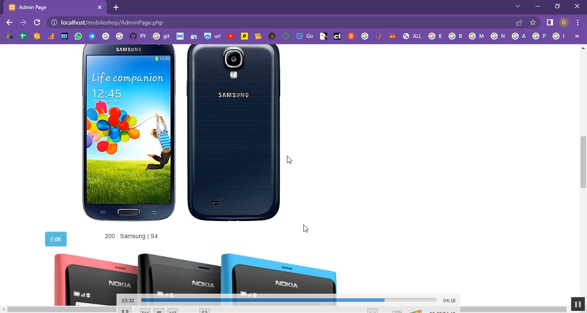The width and height of the screenshot is (587, 313).
Task: Open the Google B bookmark
Action: pyautogui.click(x=456, y=36)
